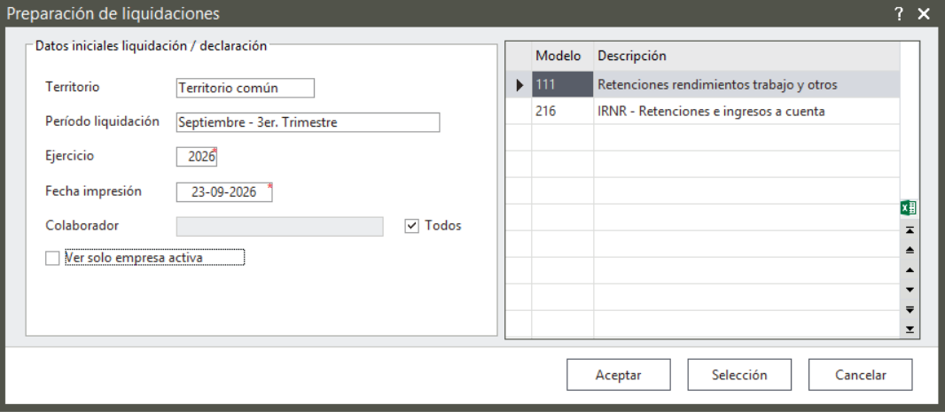Confirm with the Aceptar button
This screenshot has width=945, height=412.
coord(619,375)
